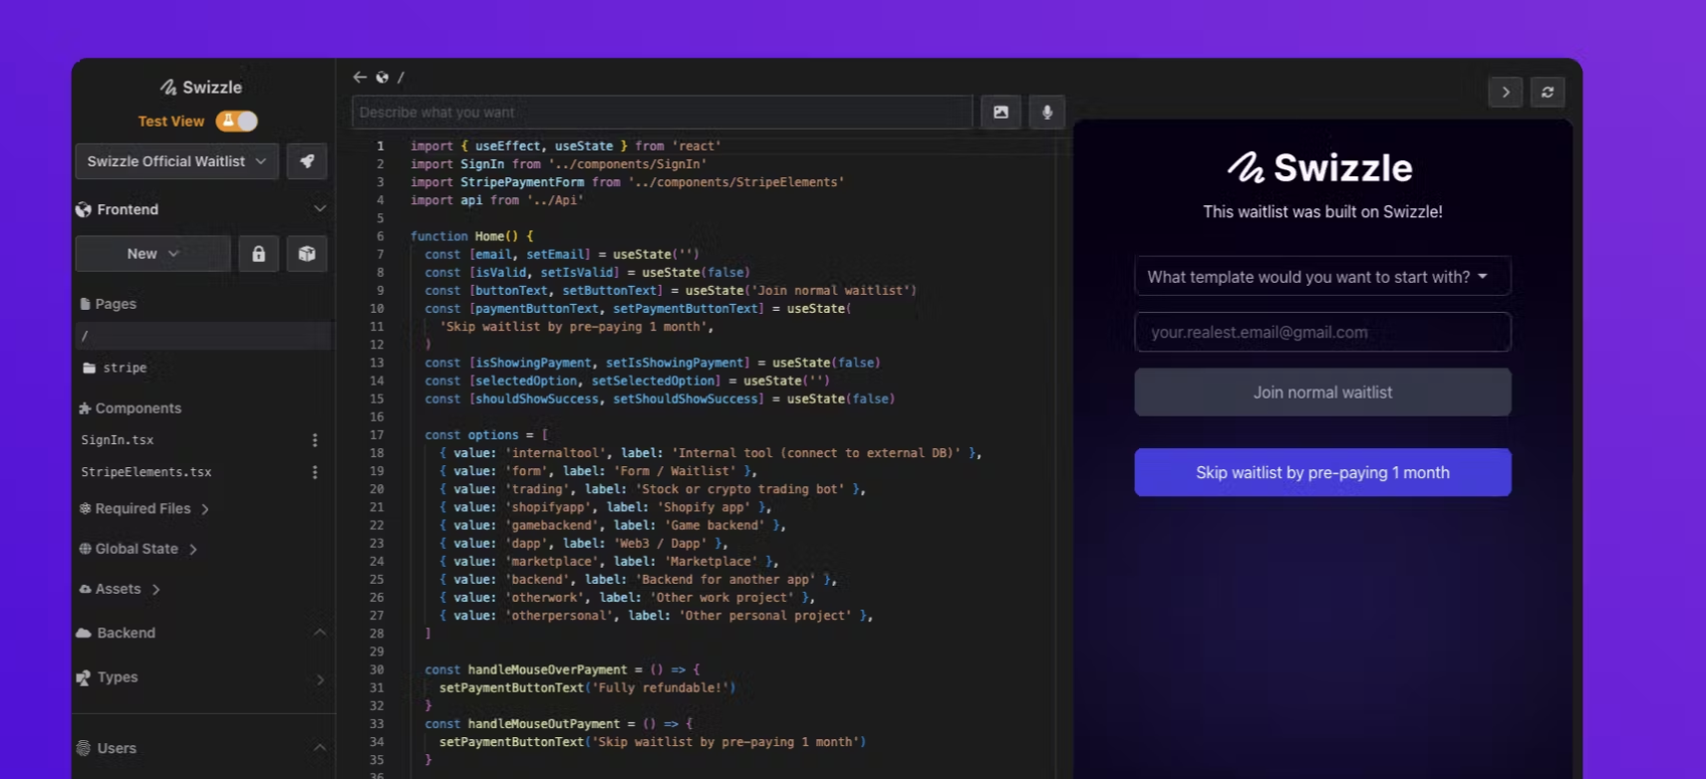This screenshot has height=779, width=1706.
Task: Expand the Backend section chevron
Action: [320, 633]
